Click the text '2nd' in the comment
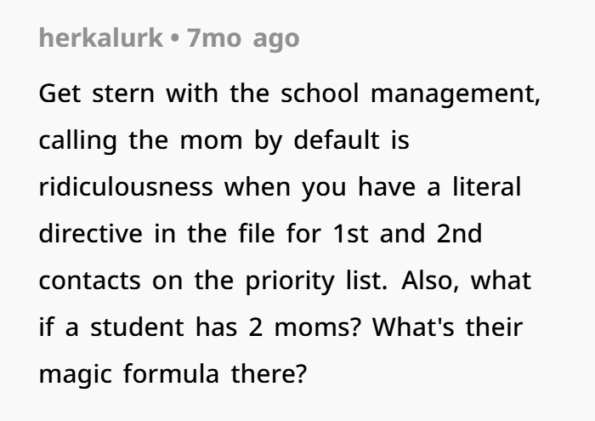595x421 pixels. pos(459,234)
